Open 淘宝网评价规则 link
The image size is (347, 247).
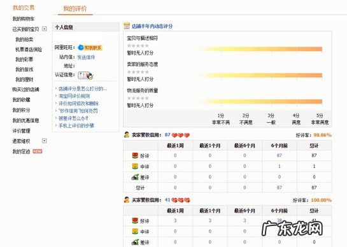pos(74,96)
